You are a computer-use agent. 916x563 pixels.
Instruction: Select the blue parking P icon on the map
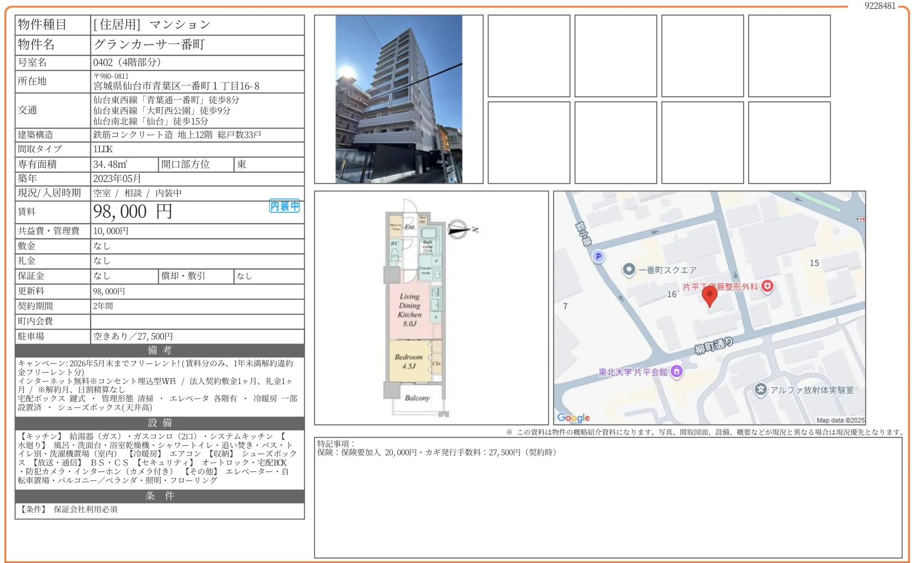598,256
